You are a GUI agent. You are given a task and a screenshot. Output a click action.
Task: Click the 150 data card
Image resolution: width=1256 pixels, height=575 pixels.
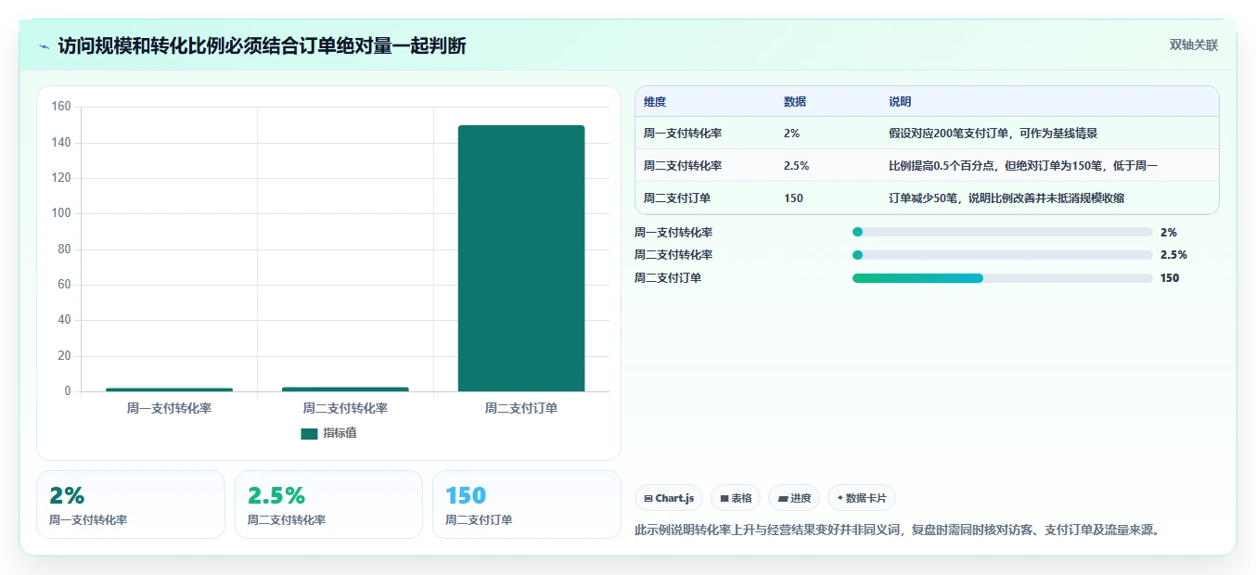pos(527,505)
